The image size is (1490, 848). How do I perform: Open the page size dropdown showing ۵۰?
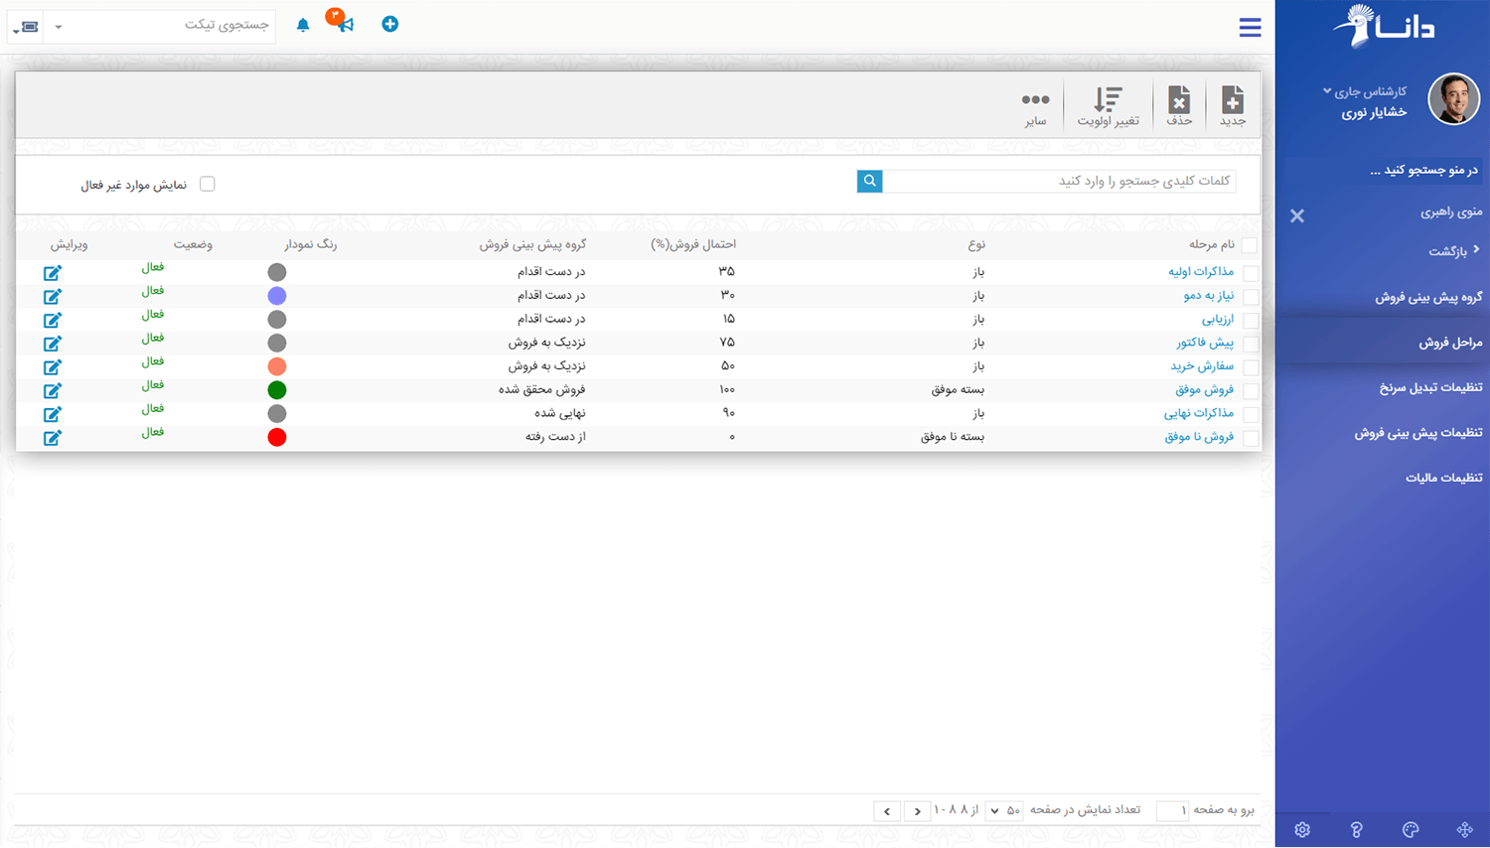(x=1003, y=811)
